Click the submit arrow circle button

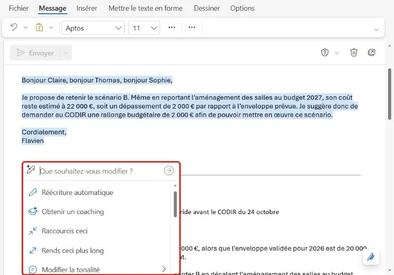pos(169,170)
